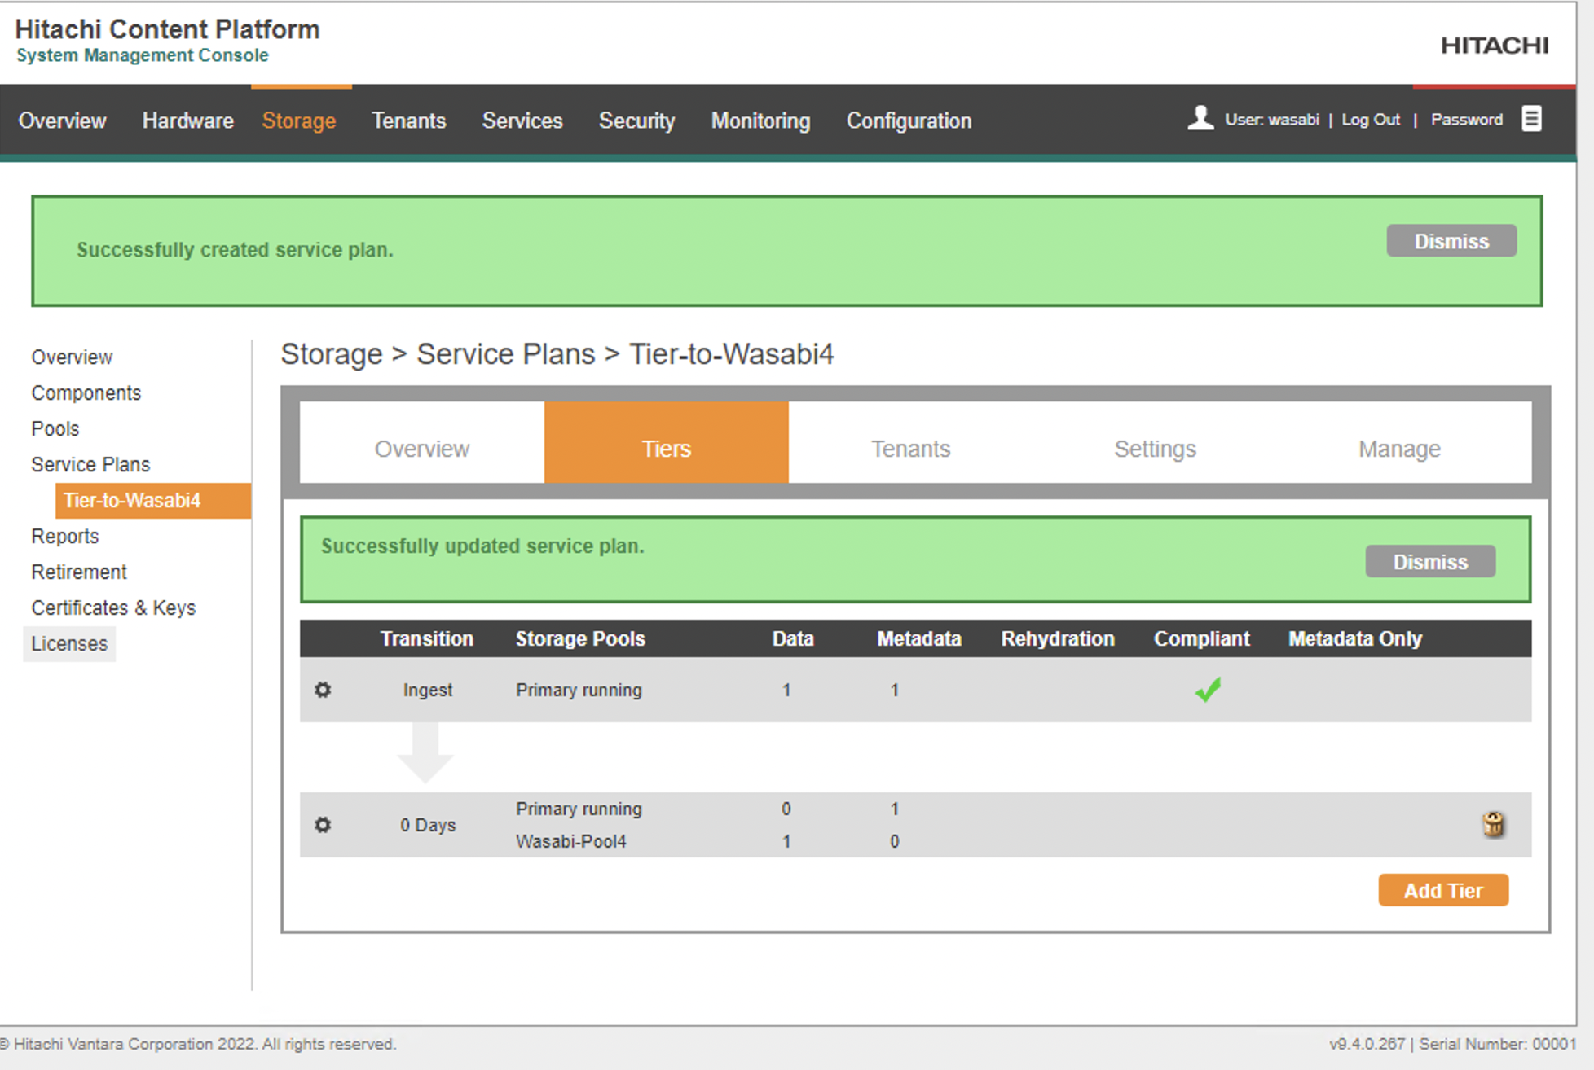Open the document menu icon beside Password

pos(1531,119)
